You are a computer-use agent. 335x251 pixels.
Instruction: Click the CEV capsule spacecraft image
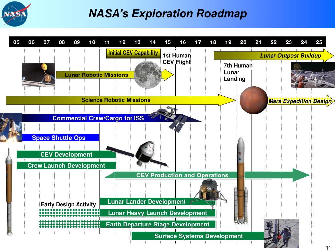tap(138, 153)
